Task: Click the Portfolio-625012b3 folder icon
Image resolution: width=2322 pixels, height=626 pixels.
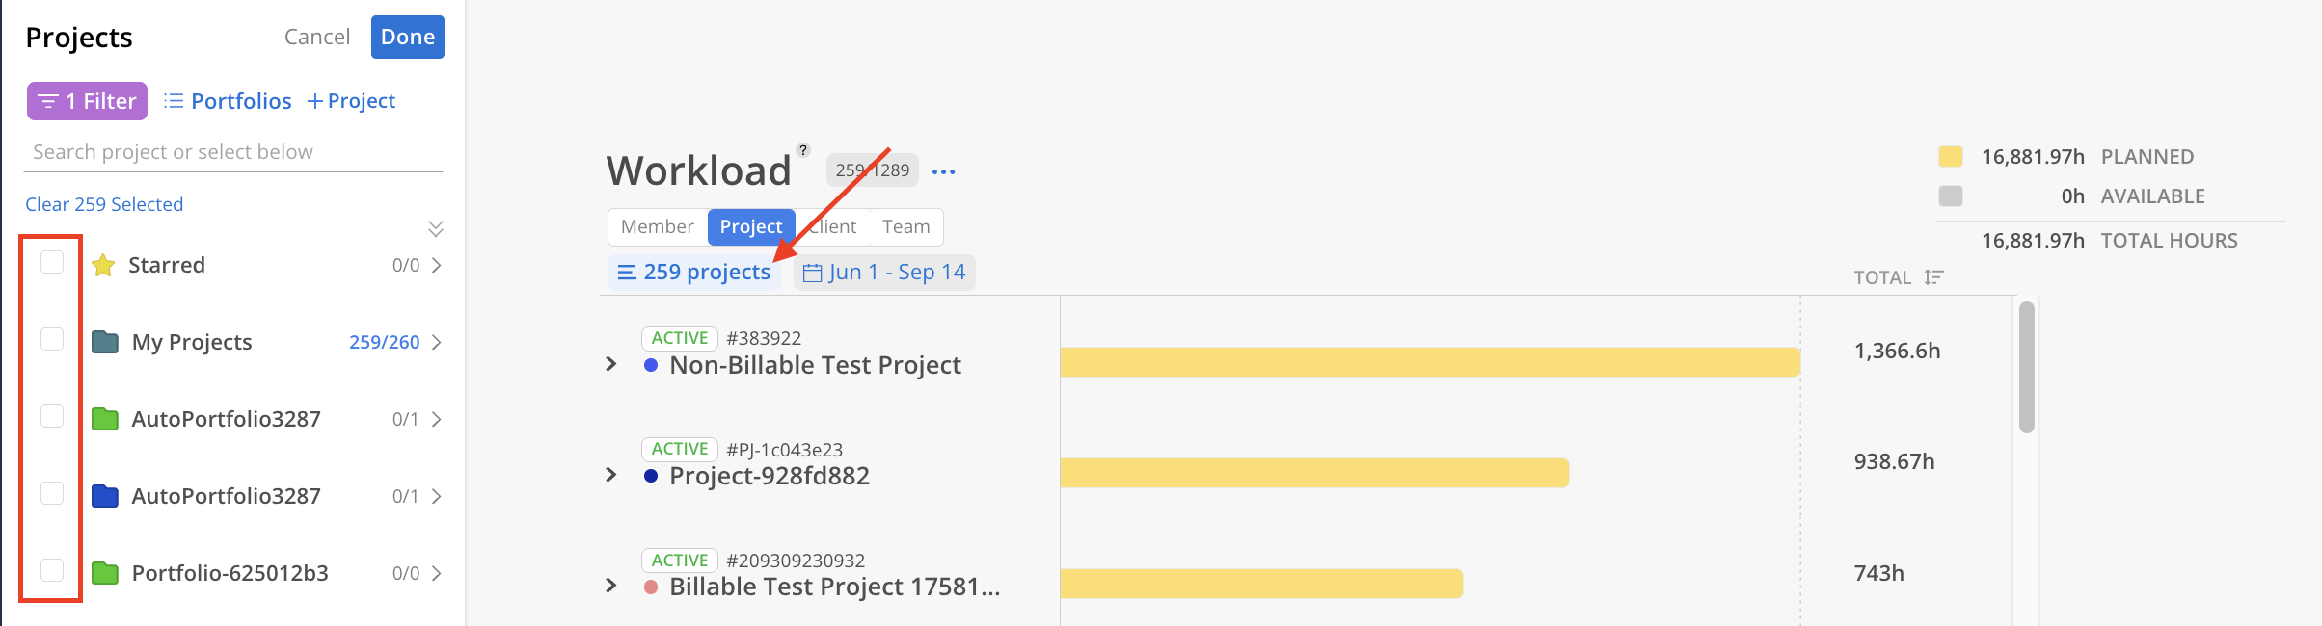Action: click(105, 573)
